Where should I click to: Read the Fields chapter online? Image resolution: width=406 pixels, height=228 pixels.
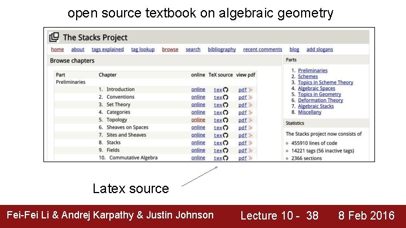tap(198, 150)
